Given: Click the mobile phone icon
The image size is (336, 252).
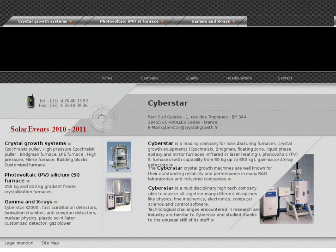Looking at the screenshot, I should click(31, 101).
